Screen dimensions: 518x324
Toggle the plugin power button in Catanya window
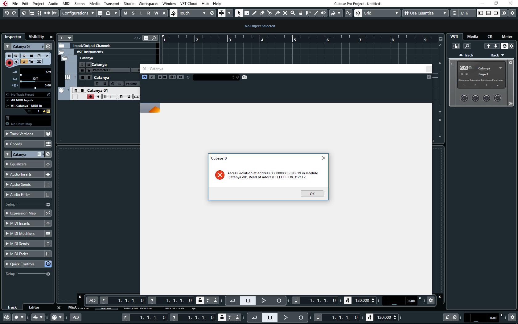(x=144, y=77)
